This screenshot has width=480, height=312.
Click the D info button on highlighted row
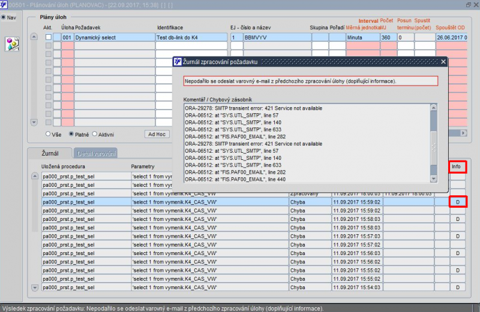point(458,202)
